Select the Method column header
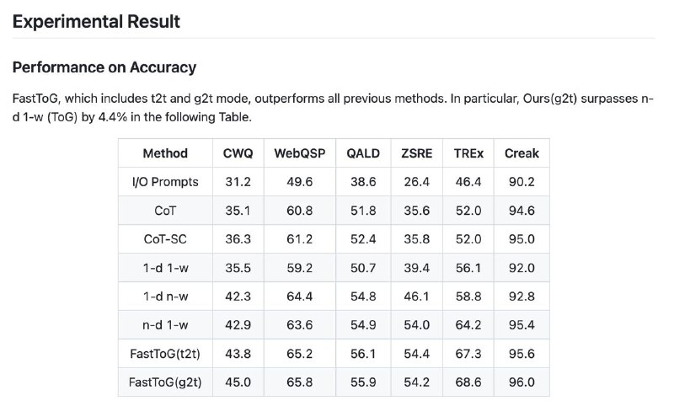 pos(165,153)
